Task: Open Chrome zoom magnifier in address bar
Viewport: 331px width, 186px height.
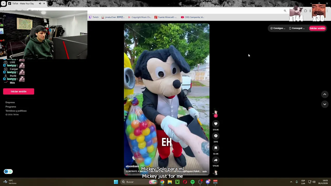Action: pyautogui.click(x=285, y=11)
